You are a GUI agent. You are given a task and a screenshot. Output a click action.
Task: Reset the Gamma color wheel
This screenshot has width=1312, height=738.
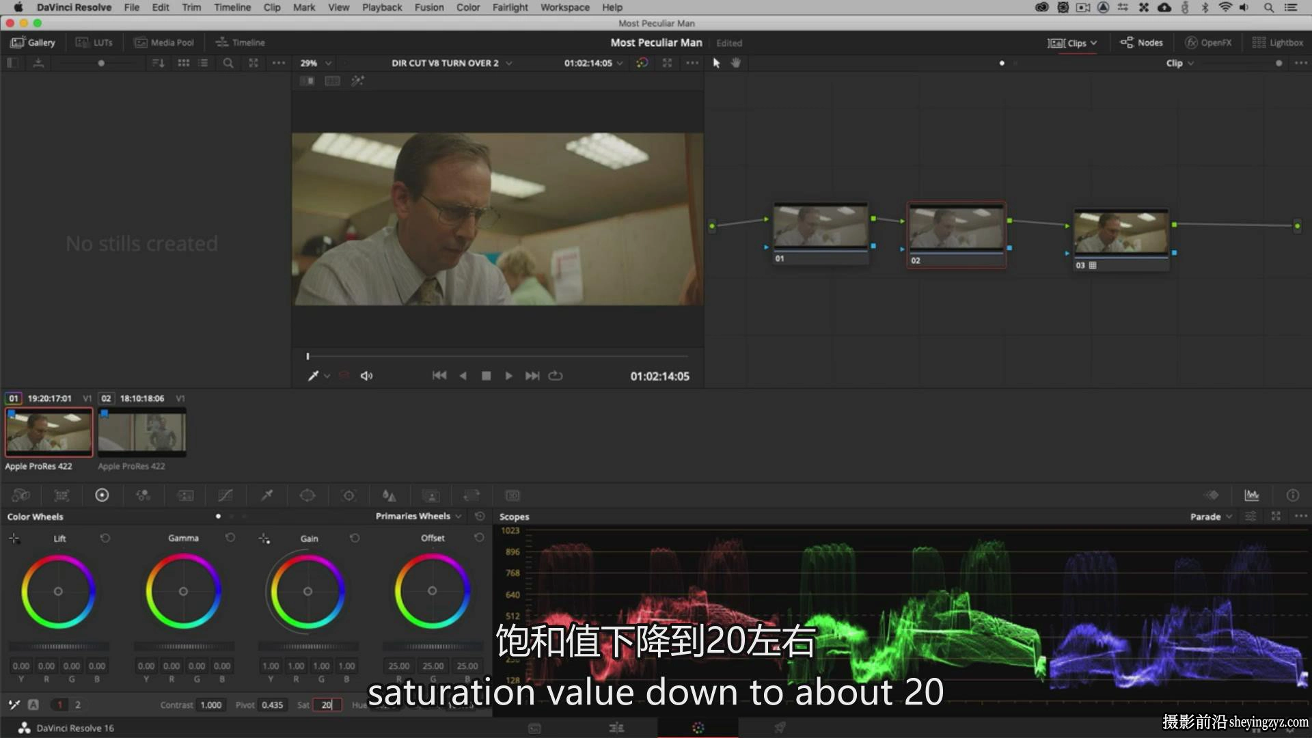[230, 538]
